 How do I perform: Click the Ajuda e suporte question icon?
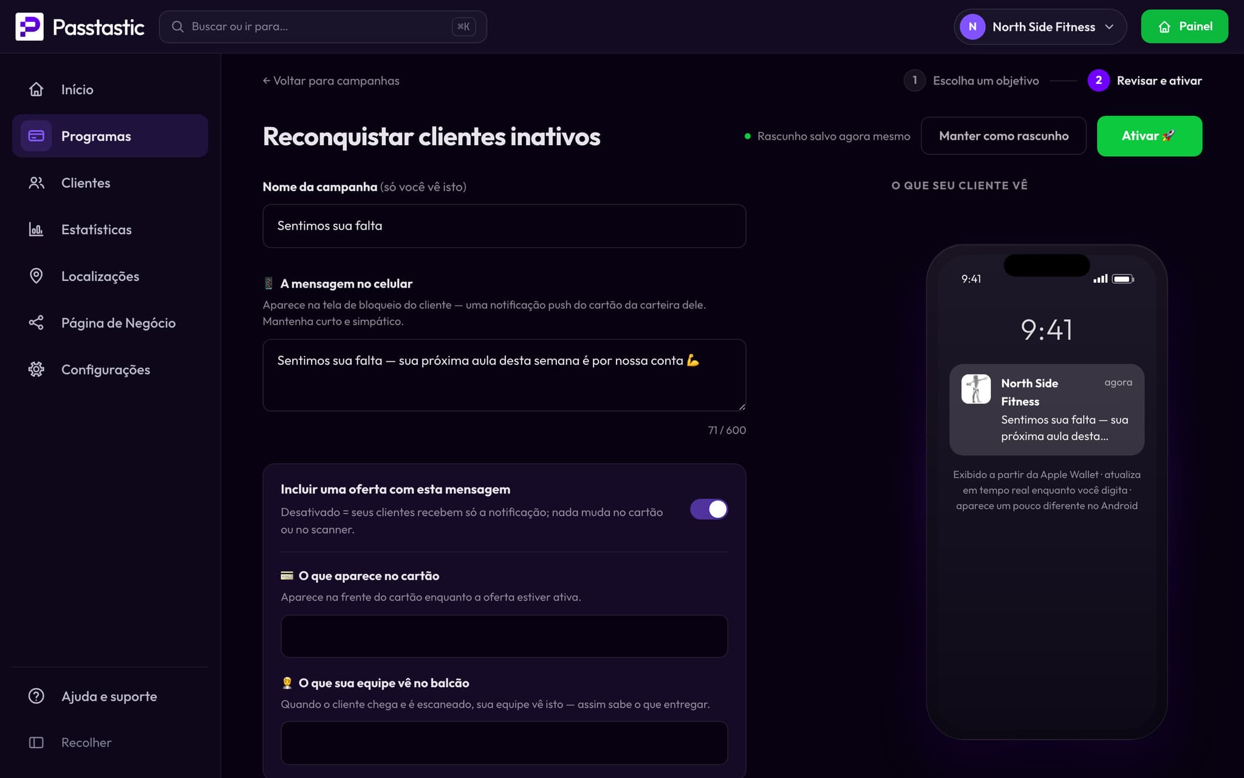click(x=36, y=697)
